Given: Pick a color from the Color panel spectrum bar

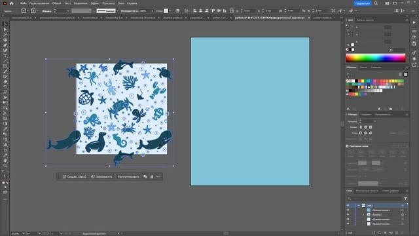Looking at the screenshot, I should click(376, 58).
